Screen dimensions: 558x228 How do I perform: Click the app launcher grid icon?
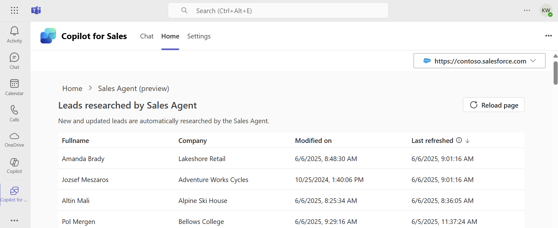(14, 10)
